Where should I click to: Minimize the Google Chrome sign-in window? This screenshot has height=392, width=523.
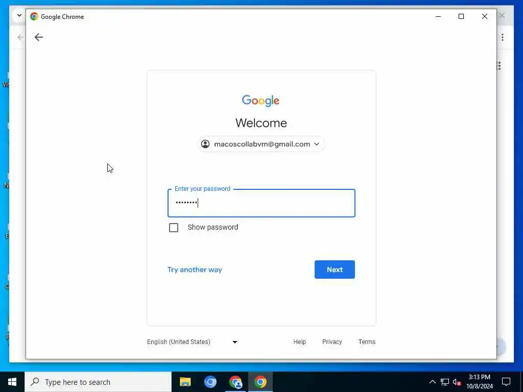pos(438,16)
